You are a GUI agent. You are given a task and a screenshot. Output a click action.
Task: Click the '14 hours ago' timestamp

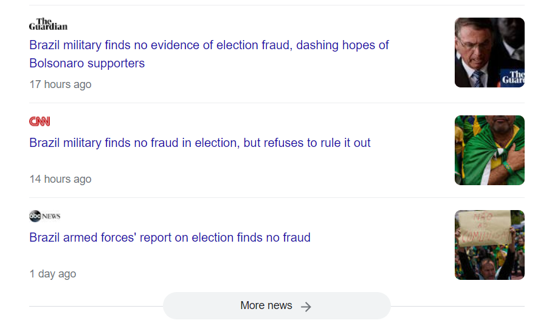point(60,179)
